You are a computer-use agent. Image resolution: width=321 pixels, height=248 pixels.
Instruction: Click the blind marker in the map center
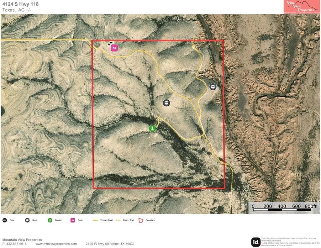pos(166,103)
